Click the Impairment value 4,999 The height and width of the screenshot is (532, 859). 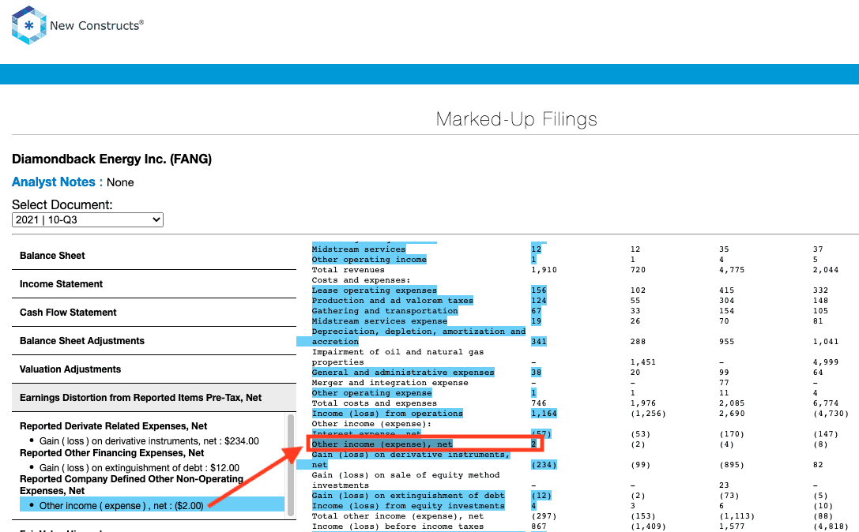[826, 362]
